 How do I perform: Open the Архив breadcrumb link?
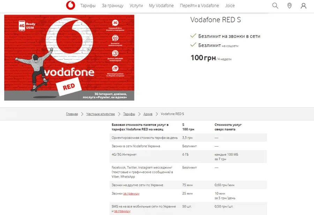point(148,114)
